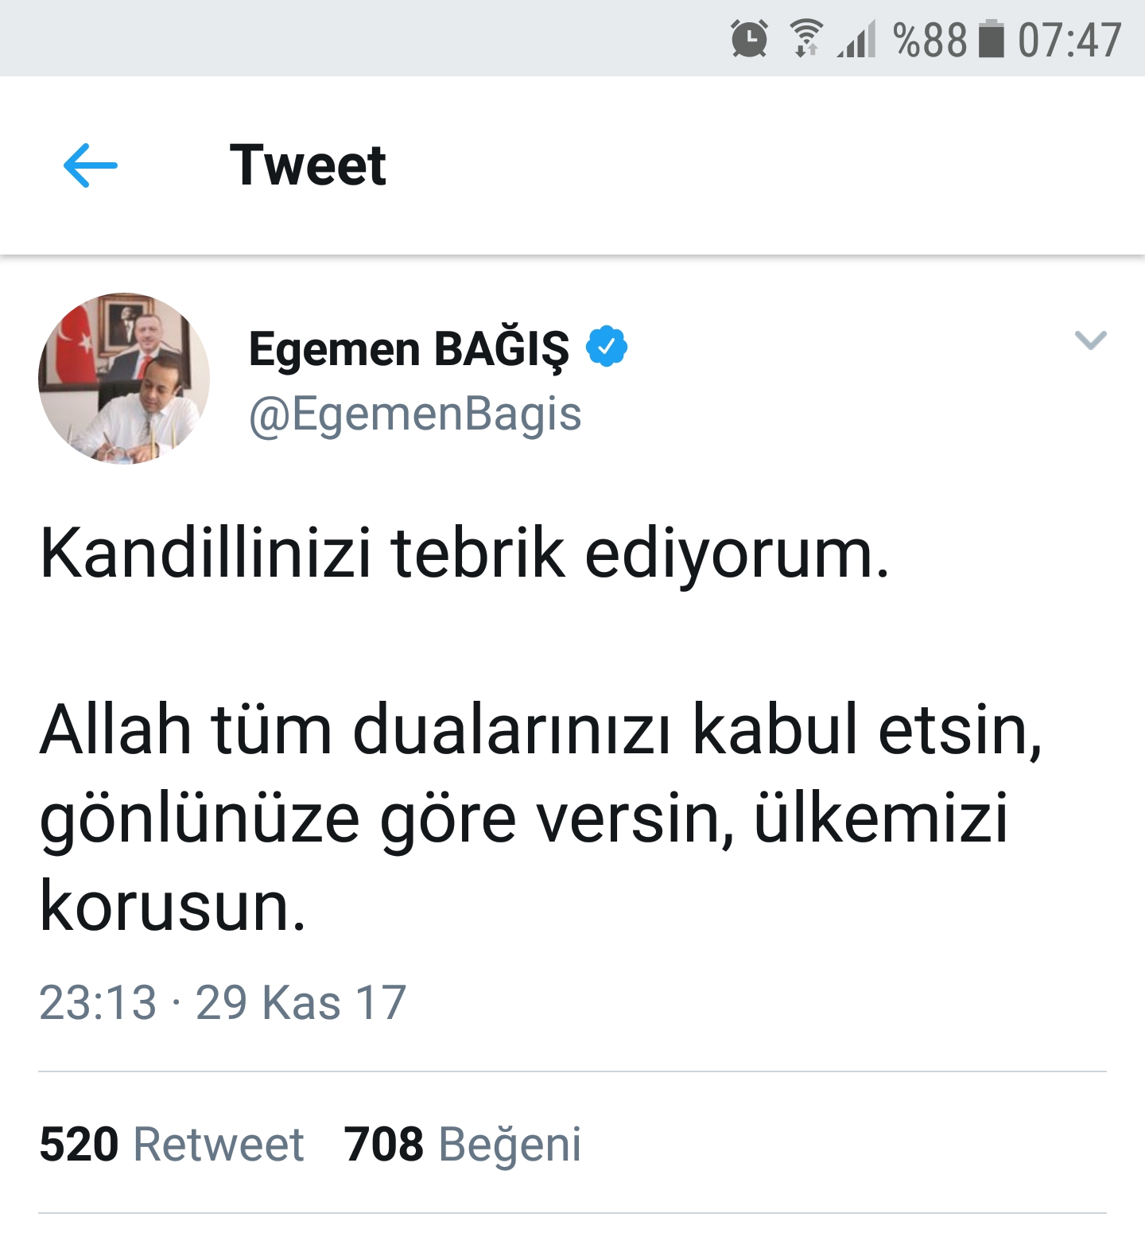Viewport: 1145px width, 1260px height.
Task: Tap the 07:47 clock in status bar
Action: pos(1070,40)
